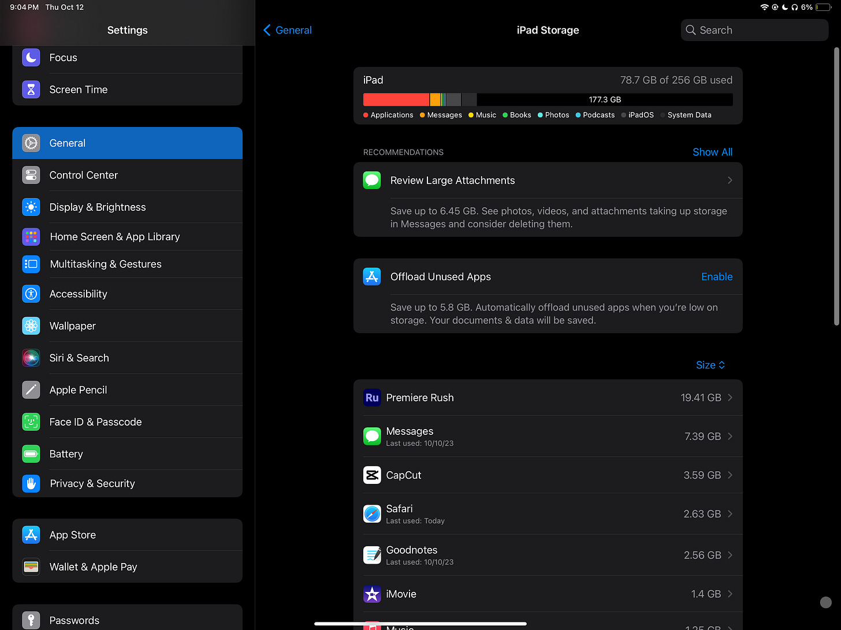Open Display & Brightness settings

[127, 207]
